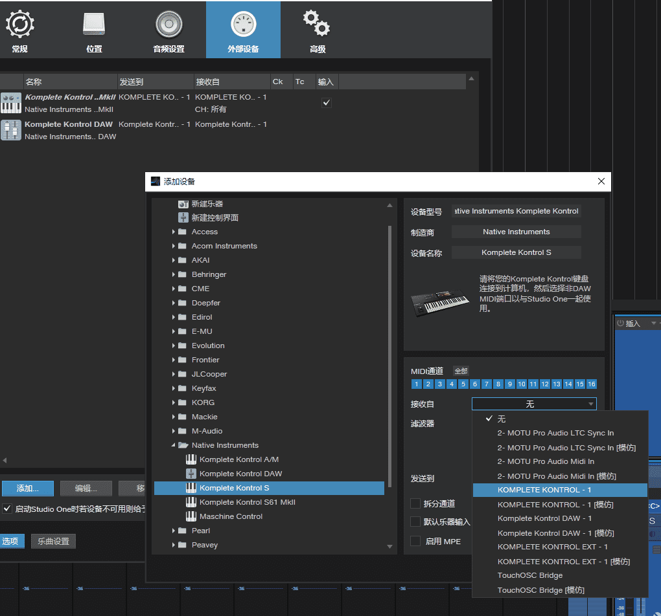Image resolution: width=661 pixels, height=616 pixels.
Task: Click the Komplete Kontrol keyboard thumbnail image
Action: [x=439, y=302]
